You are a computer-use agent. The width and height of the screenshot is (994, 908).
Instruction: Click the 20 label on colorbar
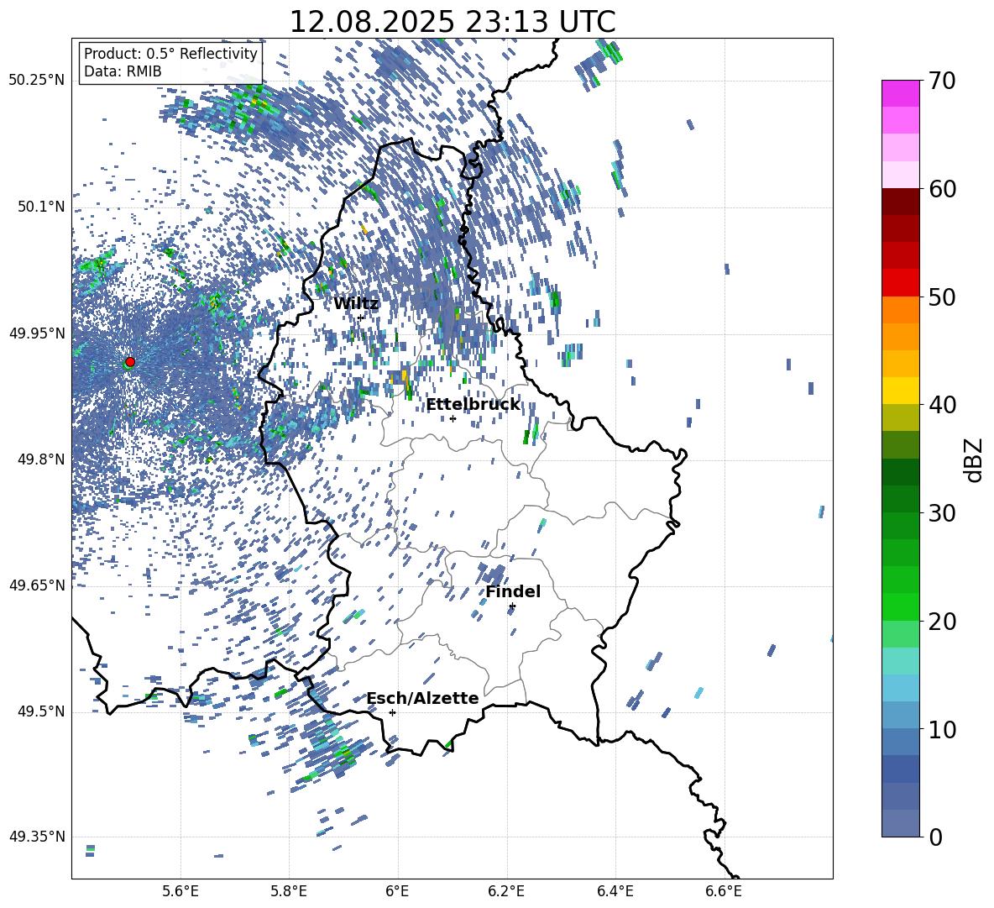[x=943, y=621]
